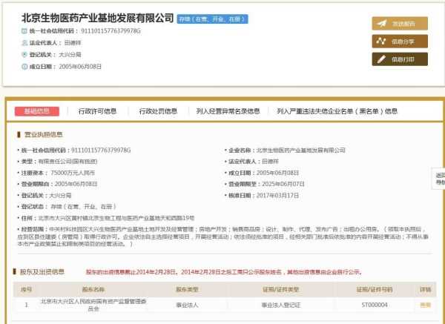This screenshot has height=324, width=445.
Task: Click the establishment date info icon
Action: pyautogui.click(x=24, y=67)
